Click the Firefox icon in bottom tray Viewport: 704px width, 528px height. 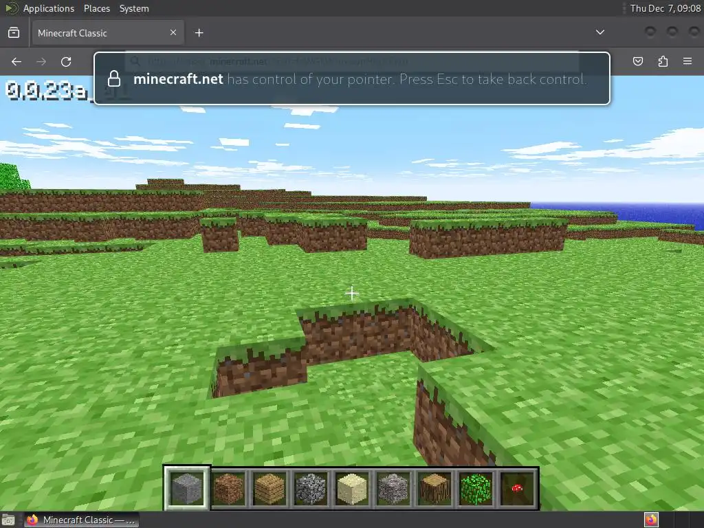(651, 520)
